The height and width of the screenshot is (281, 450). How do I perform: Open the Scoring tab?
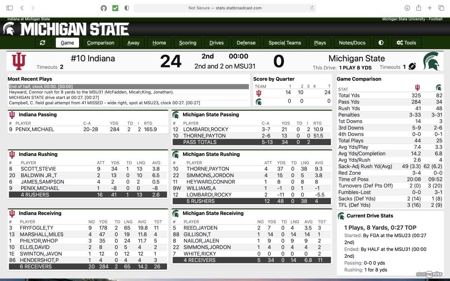pos(187,43)
